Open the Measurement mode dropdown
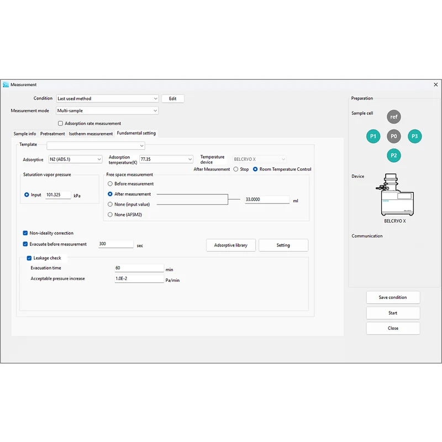This screenshot has height=442, width=442. (107, 111)
